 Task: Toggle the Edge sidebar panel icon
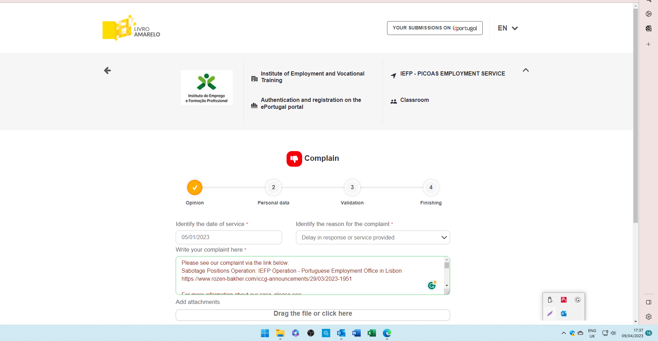point(649,302)
